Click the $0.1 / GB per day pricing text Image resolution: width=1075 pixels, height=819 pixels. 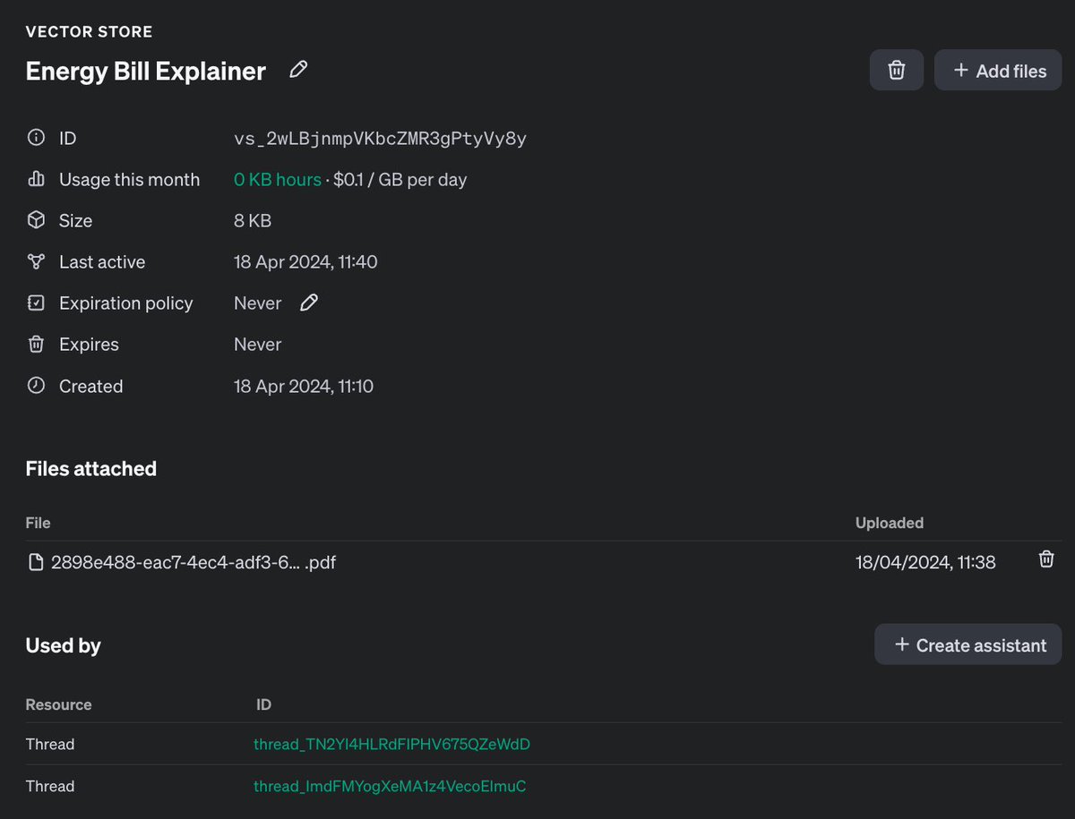400,179
